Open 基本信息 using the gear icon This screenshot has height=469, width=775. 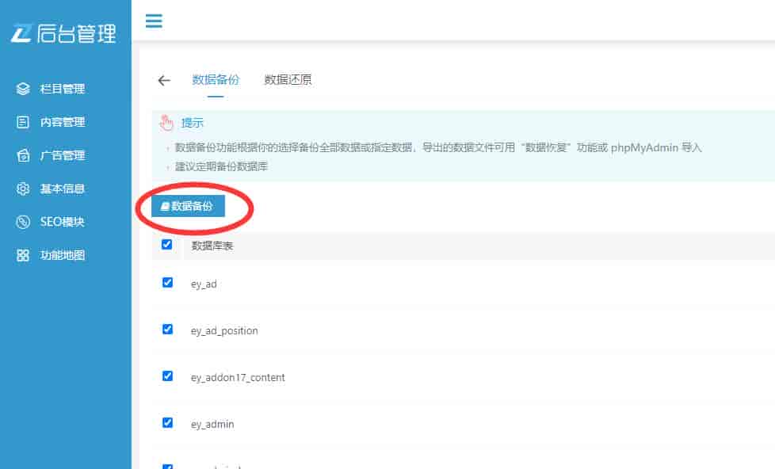22,189
